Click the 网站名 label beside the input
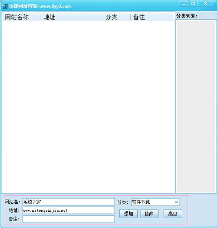This screenshot has width=218, height=228. (x=12, y=202)
